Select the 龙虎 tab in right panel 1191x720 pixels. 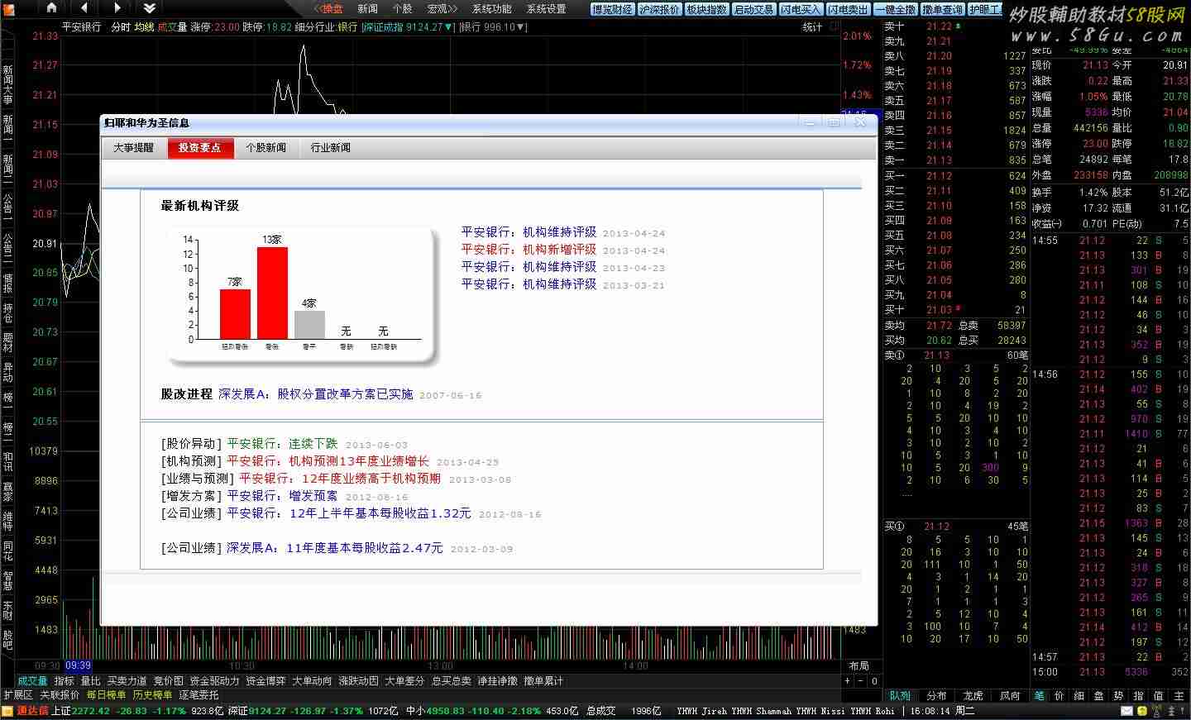click(x=973, y=696)
